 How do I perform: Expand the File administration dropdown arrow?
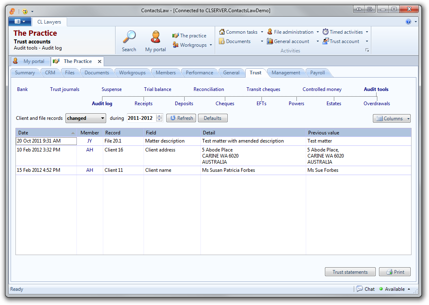click(318, 32)
